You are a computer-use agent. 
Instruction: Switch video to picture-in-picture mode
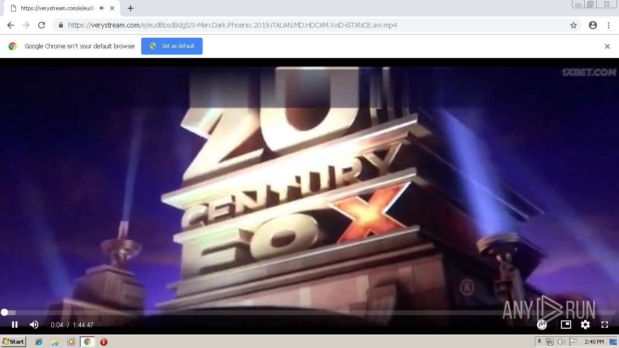click(x=566, y=325)
